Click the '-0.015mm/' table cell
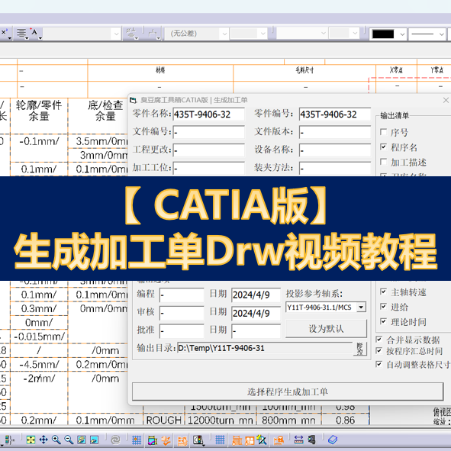This screenshot has width=451, height=451. click(x=39, y=337)
